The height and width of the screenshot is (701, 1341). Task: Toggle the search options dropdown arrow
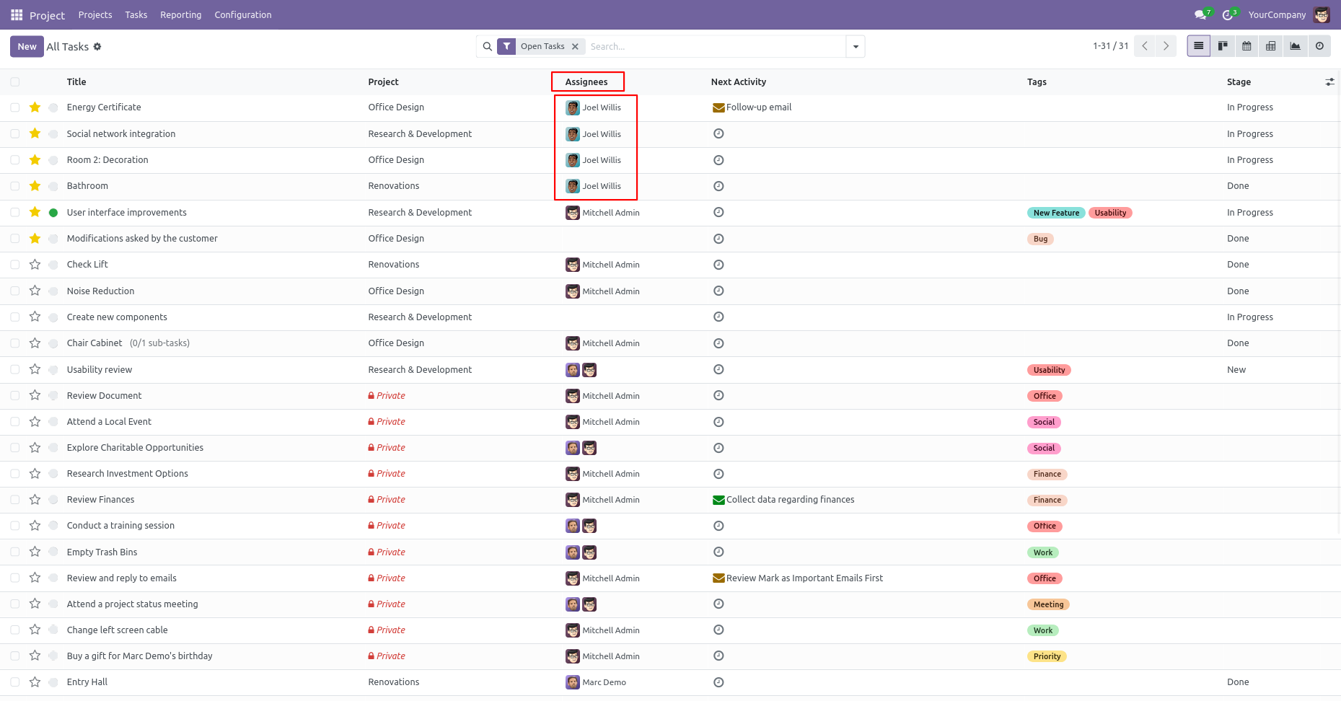(856, 46)
